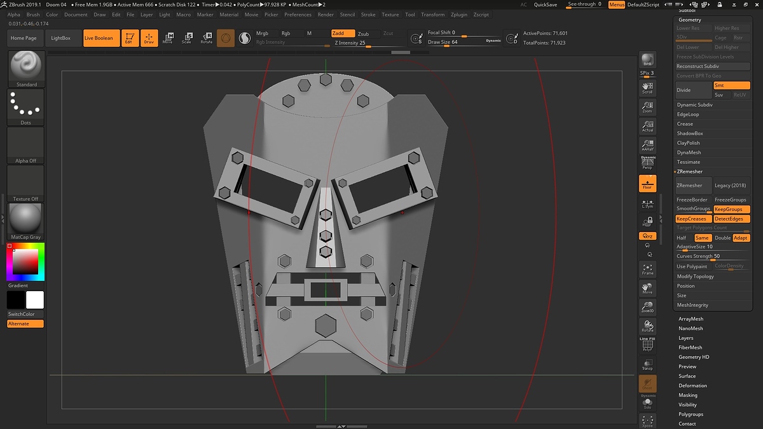Open LightBox
The width and height of the screenshot is (763, 429).
coord(61,38)
